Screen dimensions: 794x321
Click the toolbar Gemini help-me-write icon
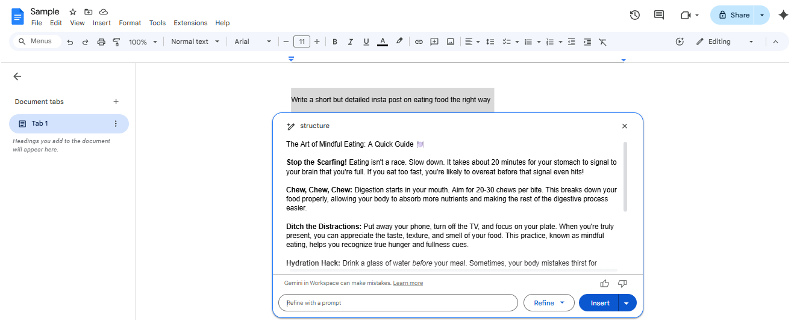pyautogui.click(x=680, y=41)
